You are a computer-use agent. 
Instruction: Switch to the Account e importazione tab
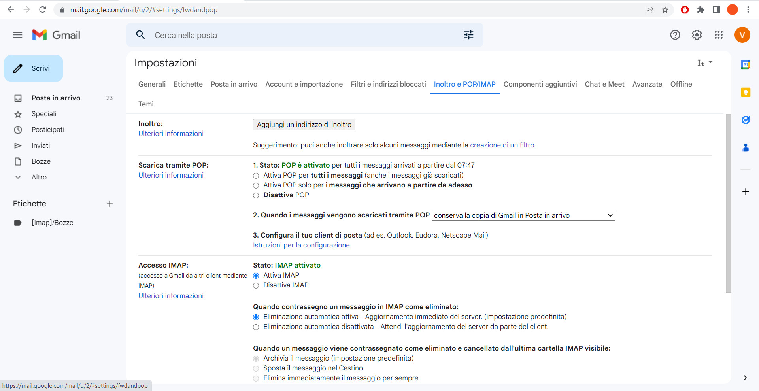point(304,84)
